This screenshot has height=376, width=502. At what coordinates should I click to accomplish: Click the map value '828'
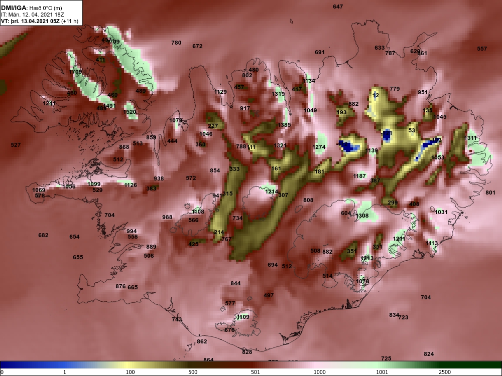[x=247, y=352]
